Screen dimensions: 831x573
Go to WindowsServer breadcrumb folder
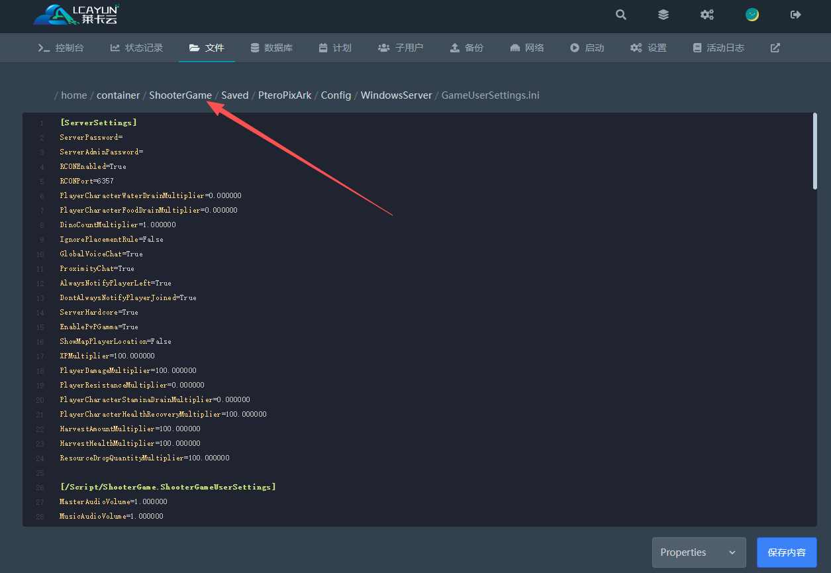coord(396,95)
